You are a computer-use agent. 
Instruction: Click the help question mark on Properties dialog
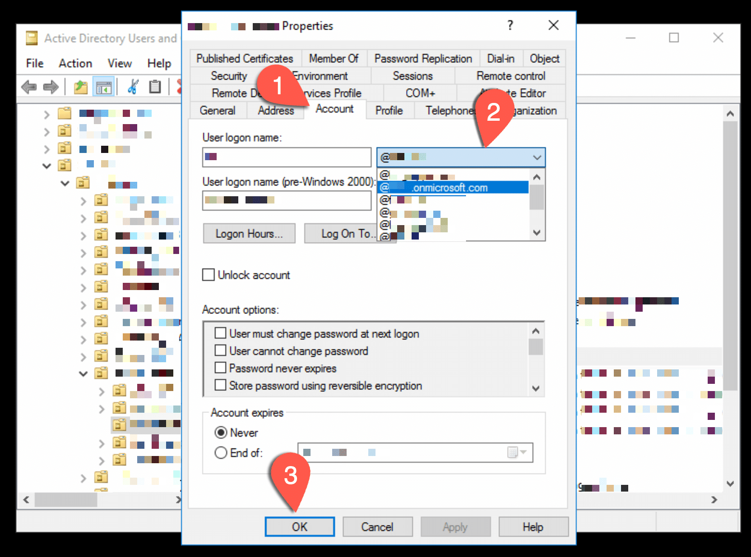click(x=510, y=25)
